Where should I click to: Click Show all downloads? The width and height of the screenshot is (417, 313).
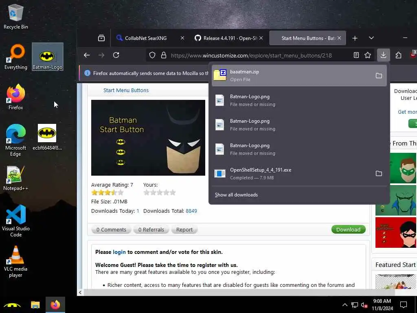click(x=236, y=195)
